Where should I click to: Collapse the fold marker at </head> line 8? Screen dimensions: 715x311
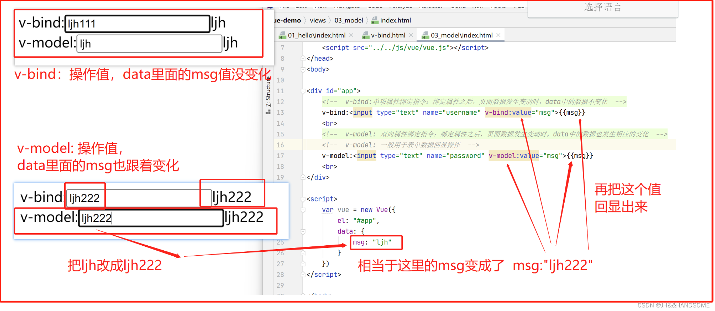coord(303,59)
